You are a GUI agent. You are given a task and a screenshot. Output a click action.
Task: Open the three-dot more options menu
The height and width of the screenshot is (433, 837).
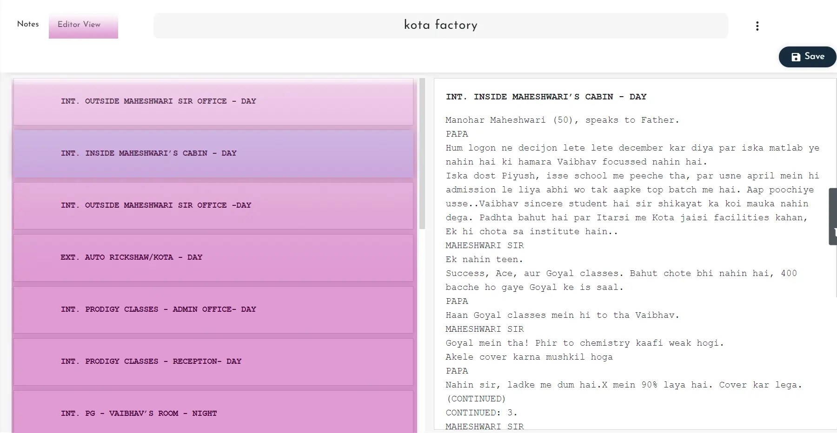click(757, 26)
